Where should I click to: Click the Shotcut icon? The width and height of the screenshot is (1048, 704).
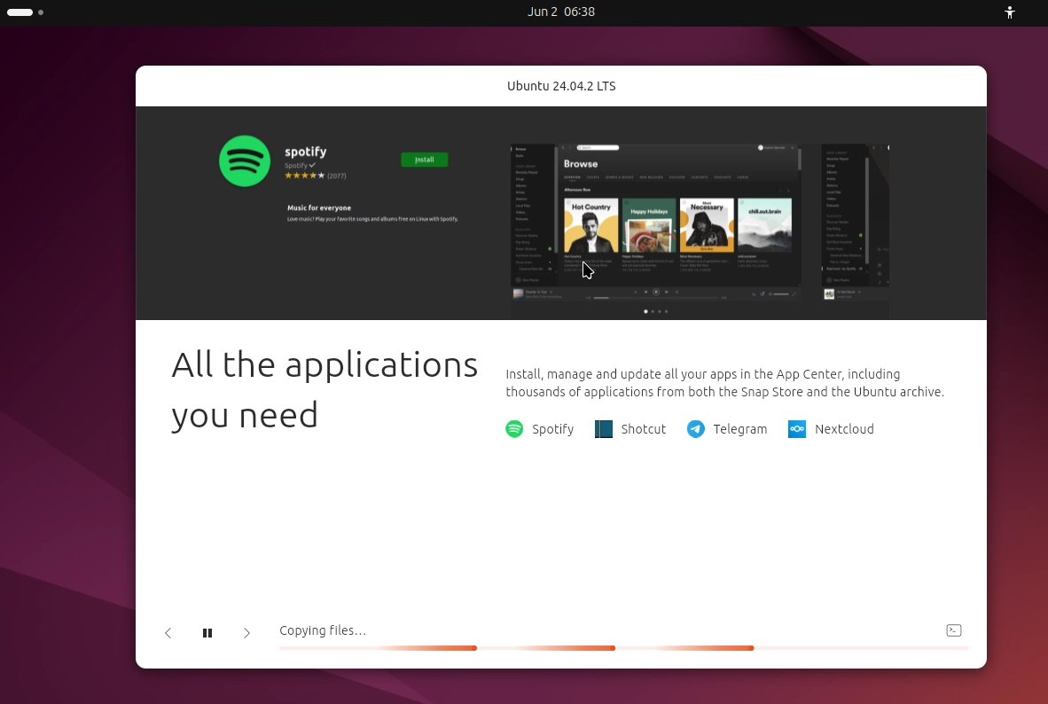[x=604, y=429]
